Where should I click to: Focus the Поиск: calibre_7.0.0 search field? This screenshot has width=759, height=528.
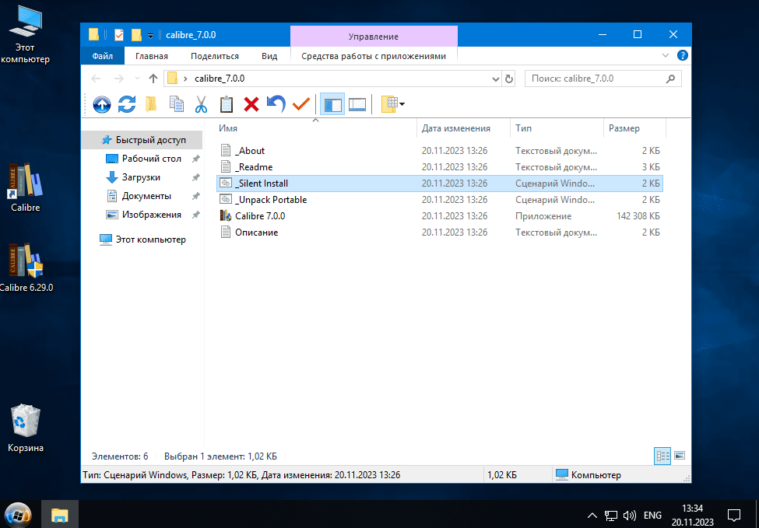(x=603, y=79)
